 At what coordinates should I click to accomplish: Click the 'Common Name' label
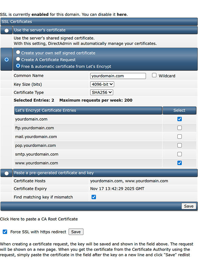tap(29, 76)
